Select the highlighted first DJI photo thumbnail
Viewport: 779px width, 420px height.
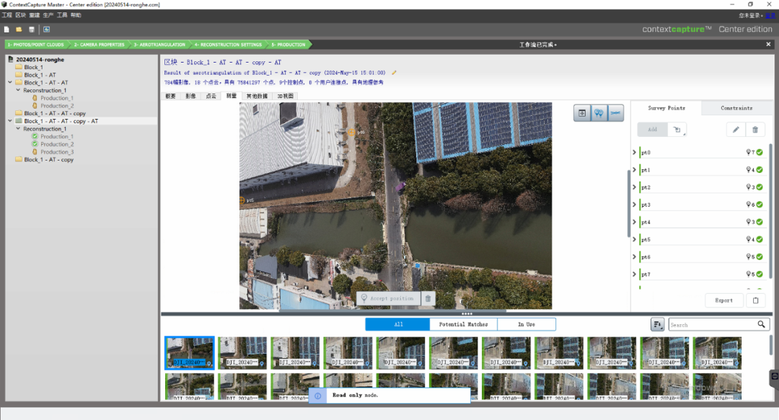[189, 353]
